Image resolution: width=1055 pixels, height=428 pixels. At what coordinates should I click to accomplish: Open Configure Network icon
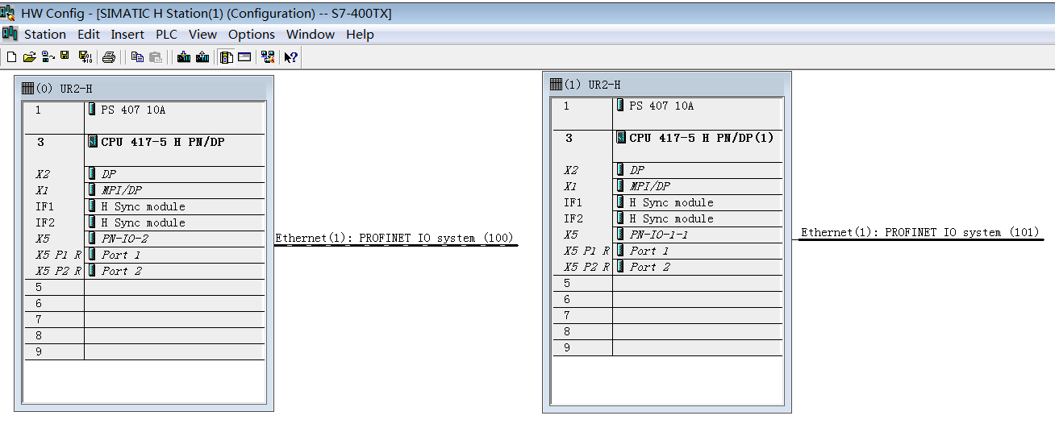(268, 57)
